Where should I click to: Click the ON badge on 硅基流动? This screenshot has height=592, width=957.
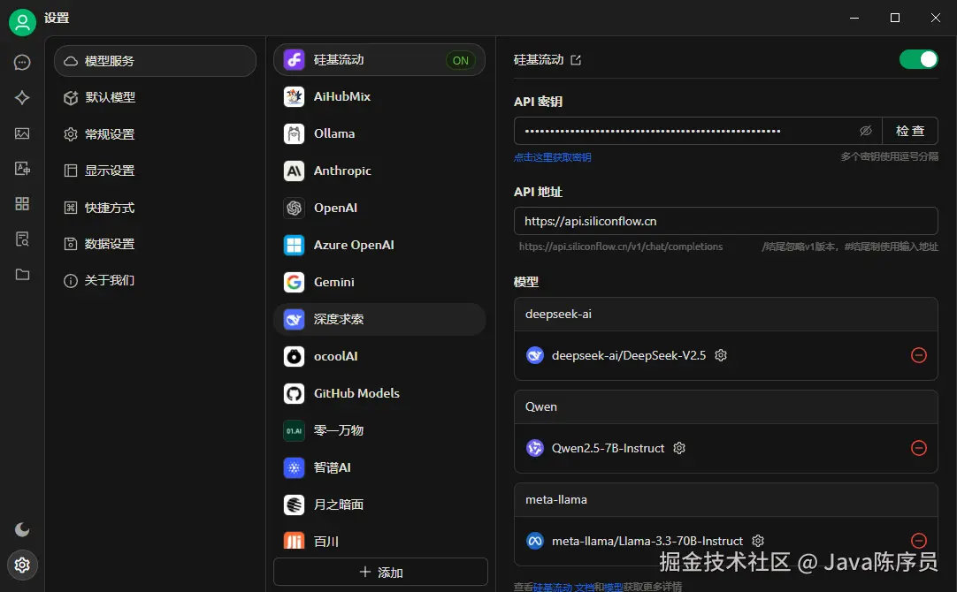point(461,60)
